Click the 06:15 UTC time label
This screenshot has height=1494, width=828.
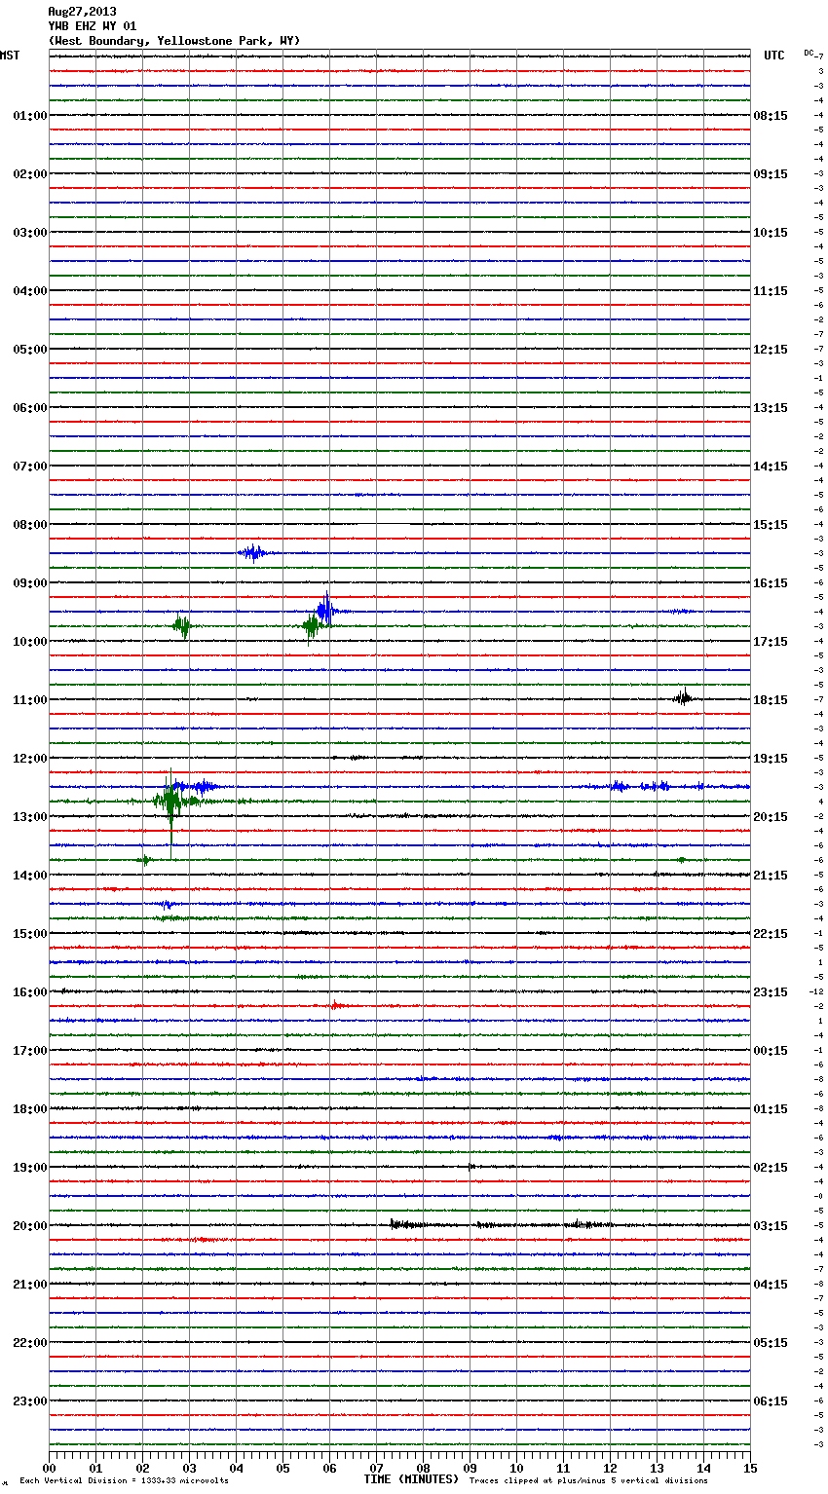pyautogui.click(x=771, y=1401)
